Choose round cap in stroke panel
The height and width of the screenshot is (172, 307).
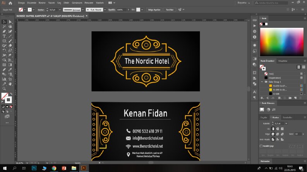(278, 129)
